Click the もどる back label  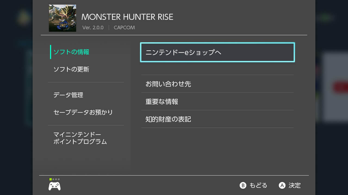click(x=258, y=186)
